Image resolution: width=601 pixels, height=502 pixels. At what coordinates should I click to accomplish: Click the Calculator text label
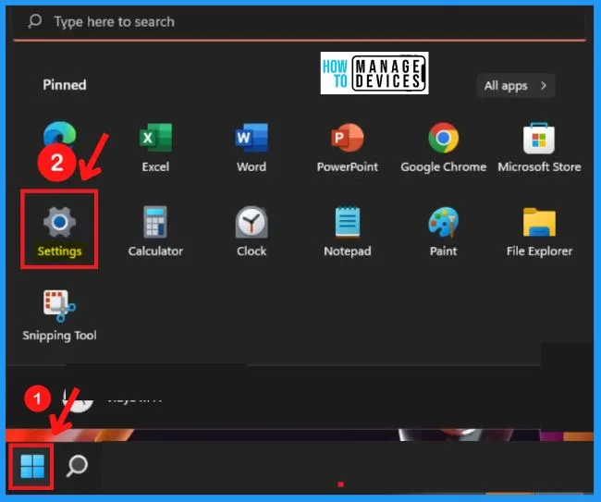pyautogui.click(x=155, y=251)
